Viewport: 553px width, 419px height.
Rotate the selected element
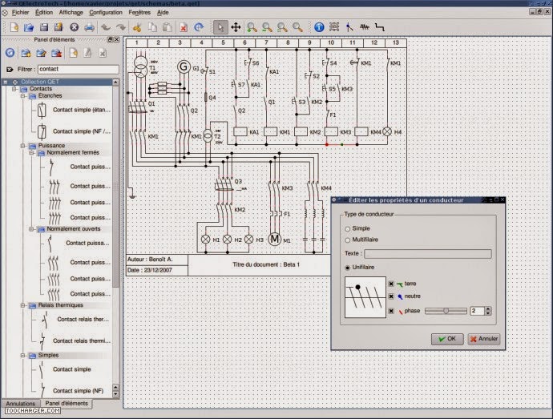click(x=199, y=27)
